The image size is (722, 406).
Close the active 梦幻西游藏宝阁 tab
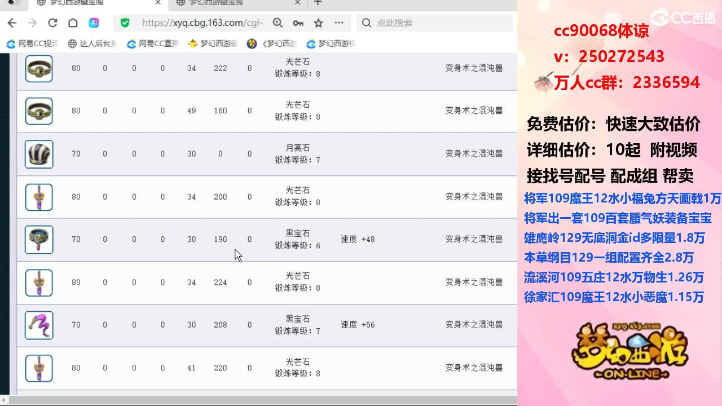[158, 3]
